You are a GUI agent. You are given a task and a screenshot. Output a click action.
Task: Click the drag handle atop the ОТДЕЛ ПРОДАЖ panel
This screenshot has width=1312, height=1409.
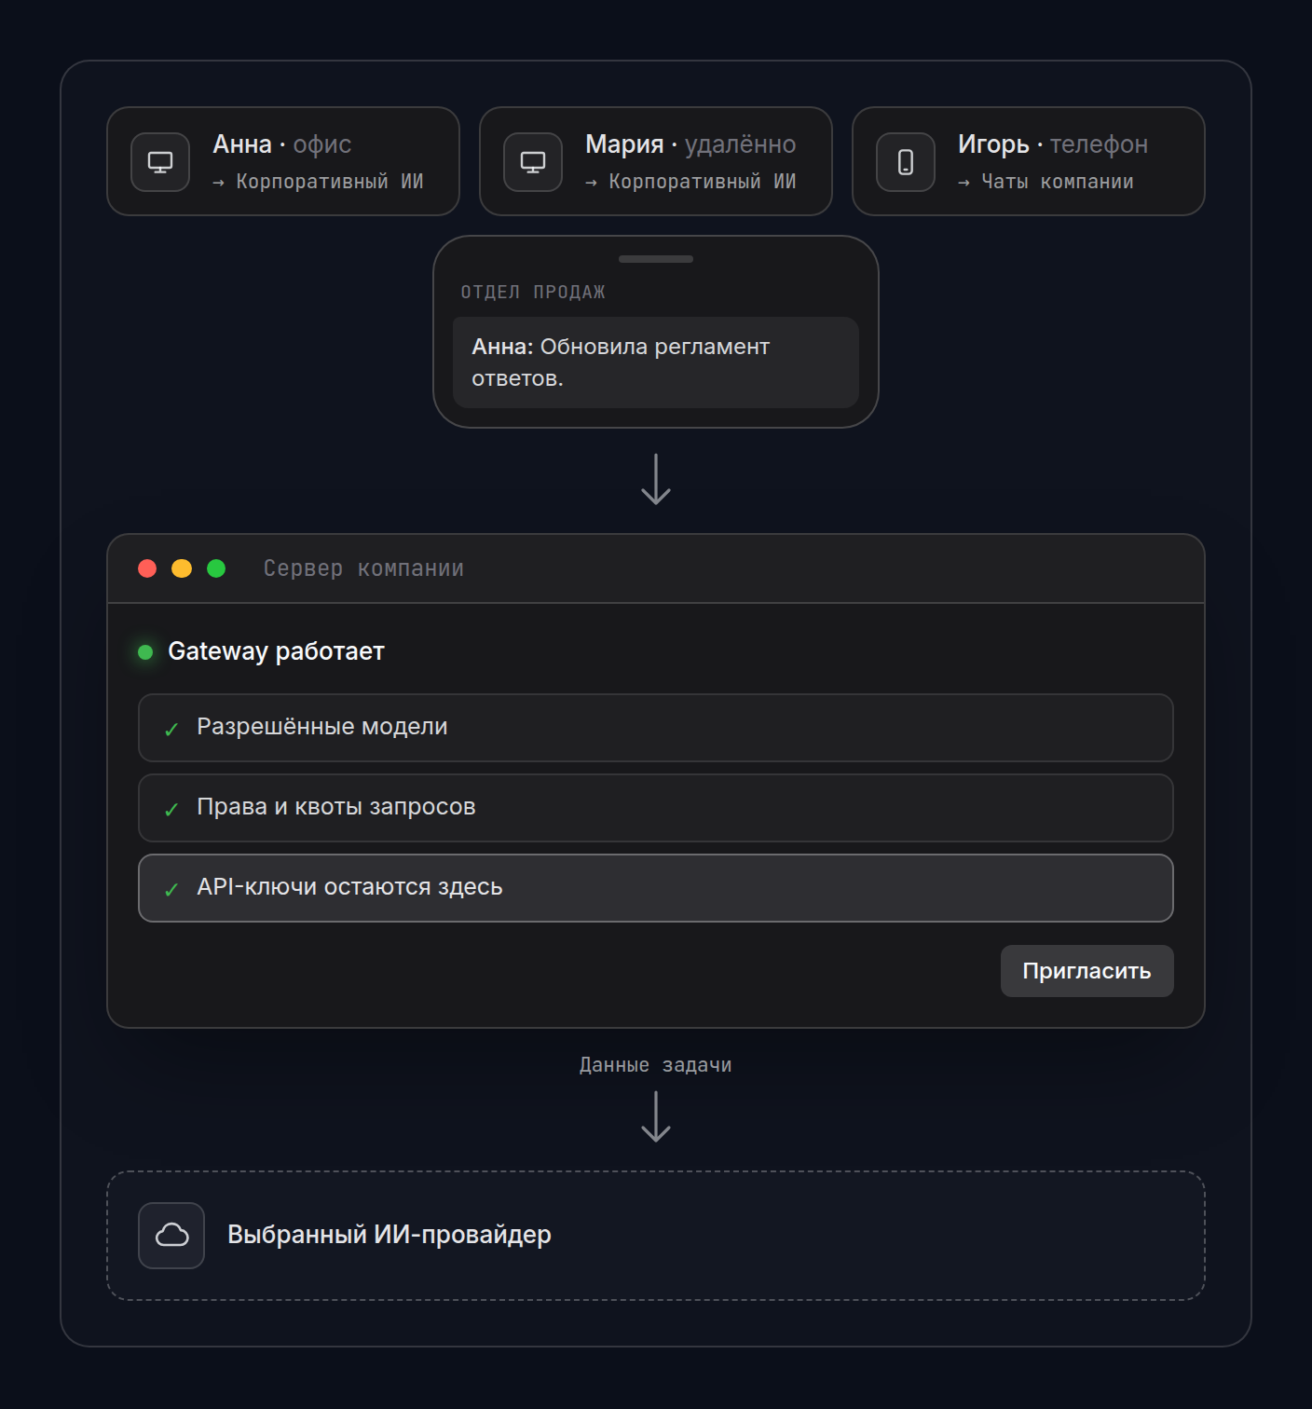click(656, 259)
